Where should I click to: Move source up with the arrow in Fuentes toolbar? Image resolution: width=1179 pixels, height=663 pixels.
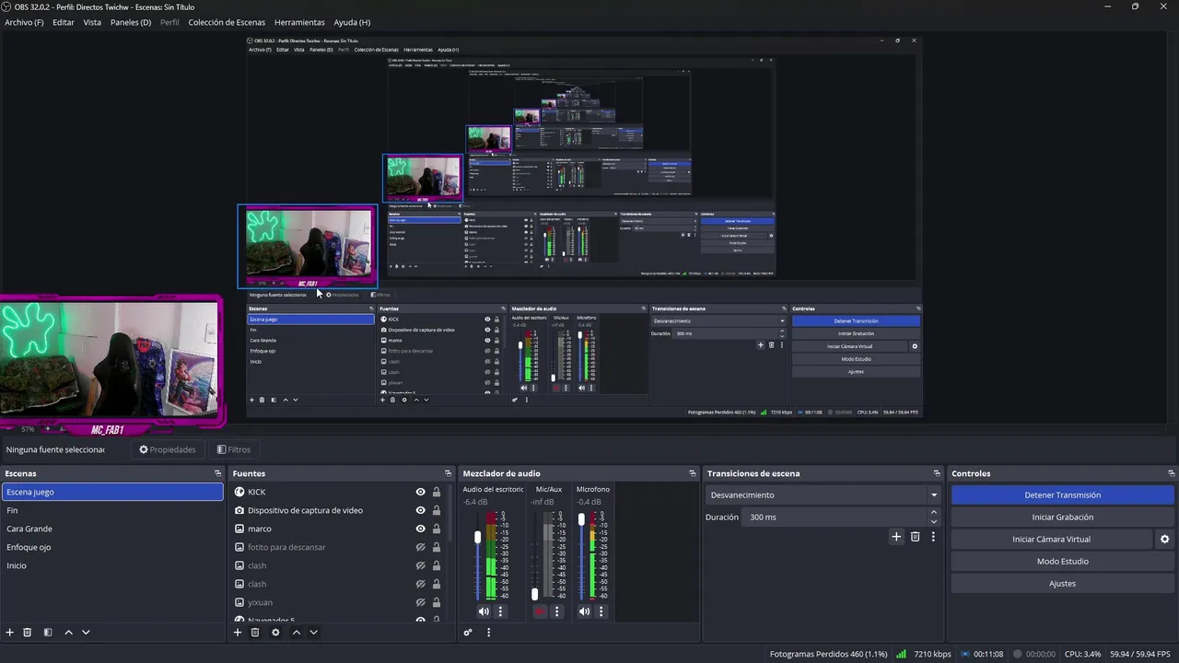(x=297, y=633)
